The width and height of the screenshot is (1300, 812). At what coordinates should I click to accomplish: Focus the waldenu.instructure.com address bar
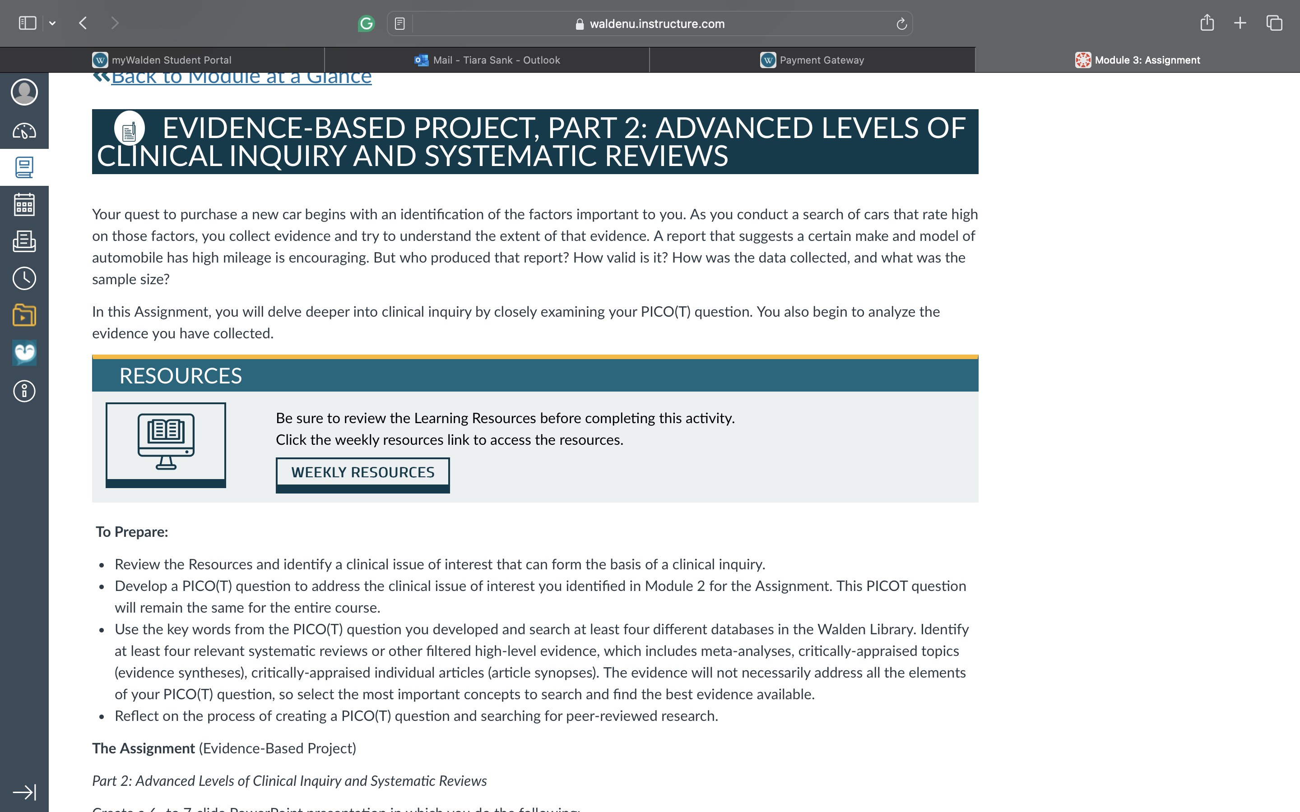[650, 23]
